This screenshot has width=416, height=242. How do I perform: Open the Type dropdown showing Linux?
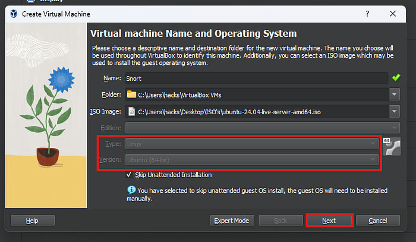point(252,144)
